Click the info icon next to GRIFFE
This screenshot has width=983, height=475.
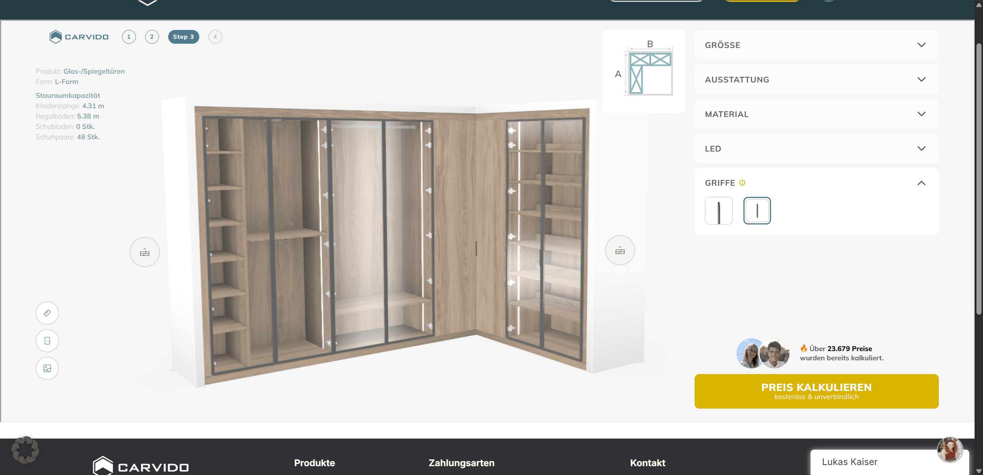(742, 183)
